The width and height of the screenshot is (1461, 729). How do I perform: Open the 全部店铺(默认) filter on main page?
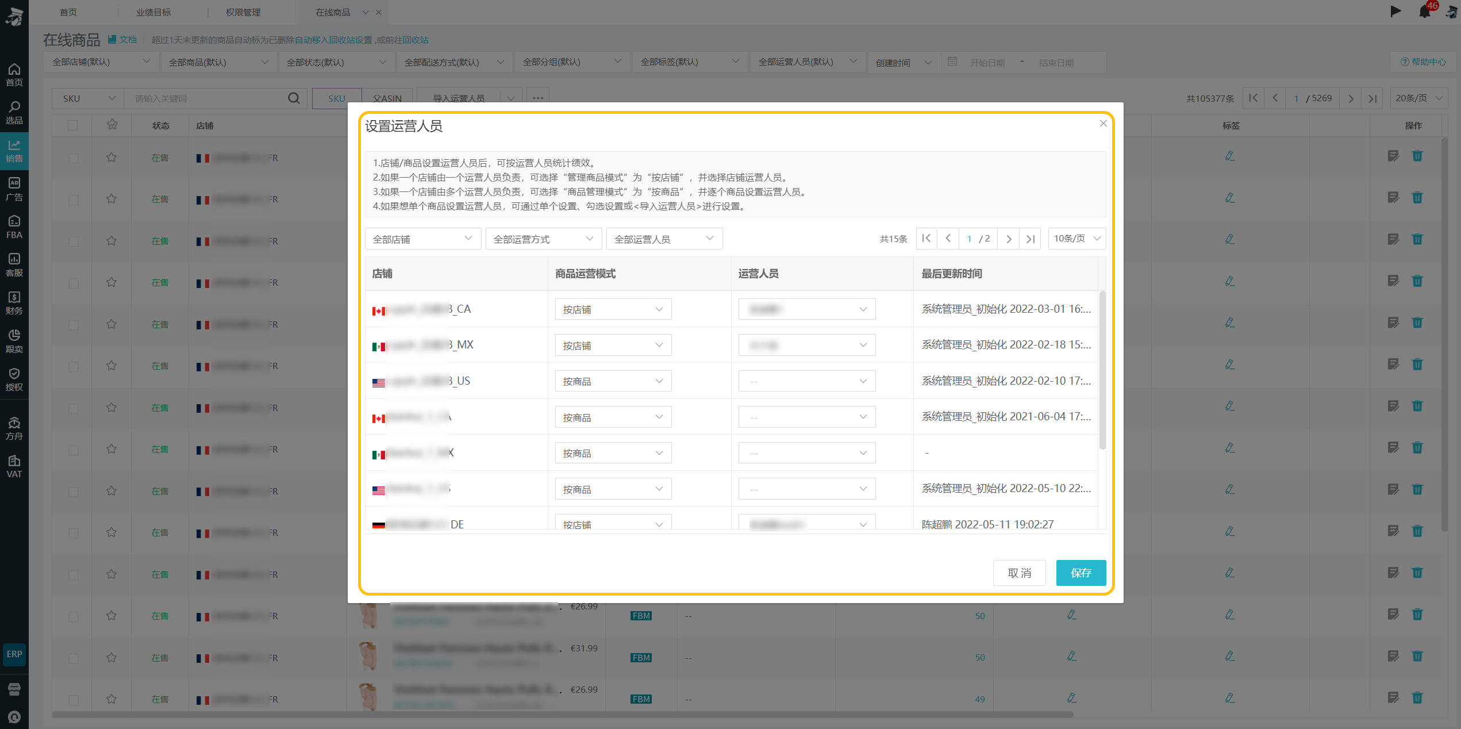pos(101,62)
